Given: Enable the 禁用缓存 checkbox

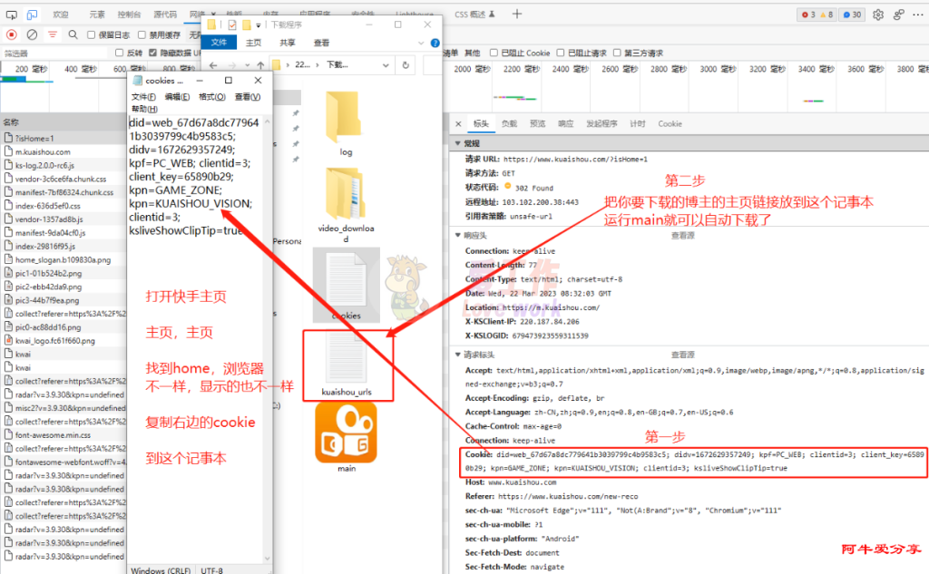Looking at the screenshot, I should point(142,35).
